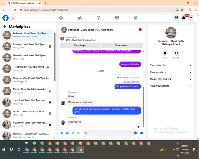Send a thumbs-up like
The height and width of the screenshot is (159, 199).
tap(142, 133)
